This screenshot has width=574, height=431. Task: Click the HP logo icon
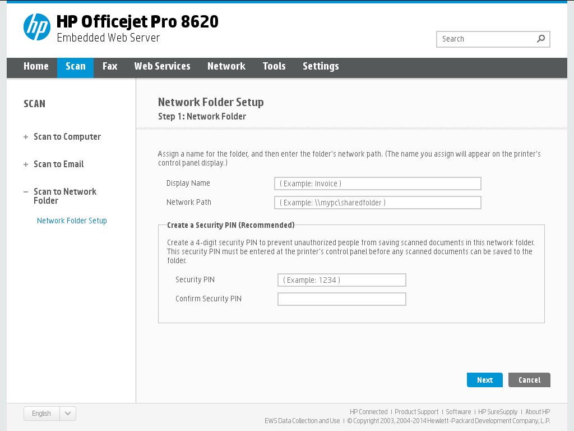(x=37, y=27)
